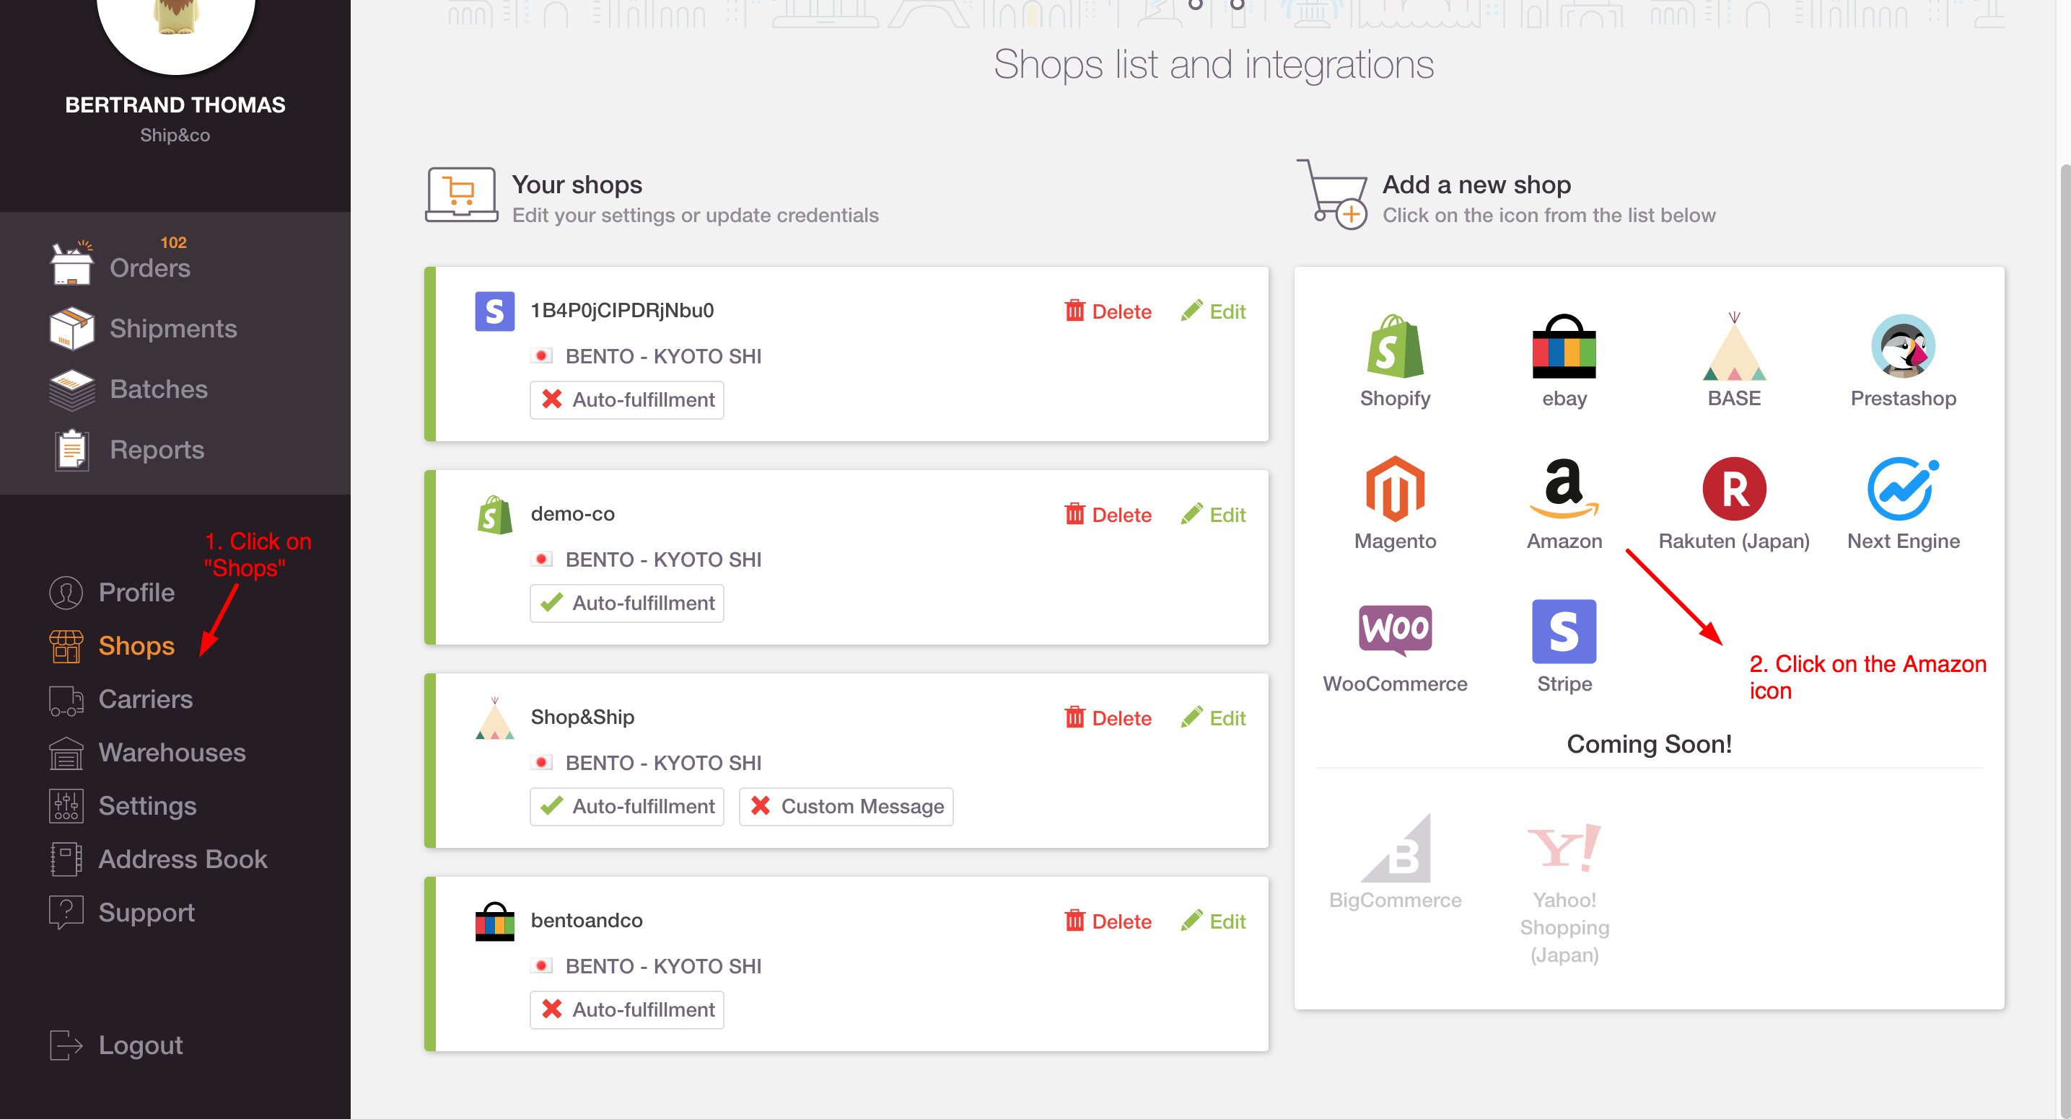Click the Stripe integration icon
The height and width of the screenshot is (1119, 2071).
click(1564, 632)
